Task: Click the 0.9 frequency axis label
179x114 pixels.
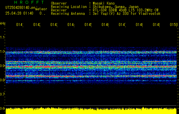Action: [x=2, y=66]
